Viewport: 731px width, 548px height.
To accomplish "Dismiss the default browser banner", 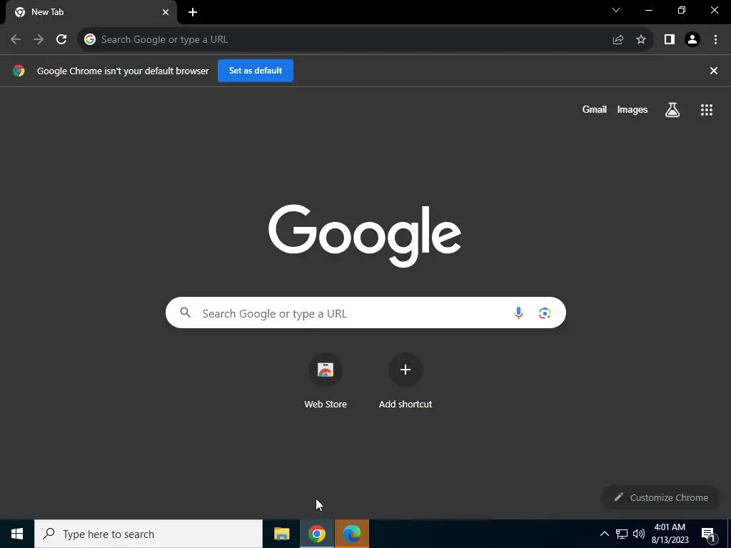I will click(714, 71).
